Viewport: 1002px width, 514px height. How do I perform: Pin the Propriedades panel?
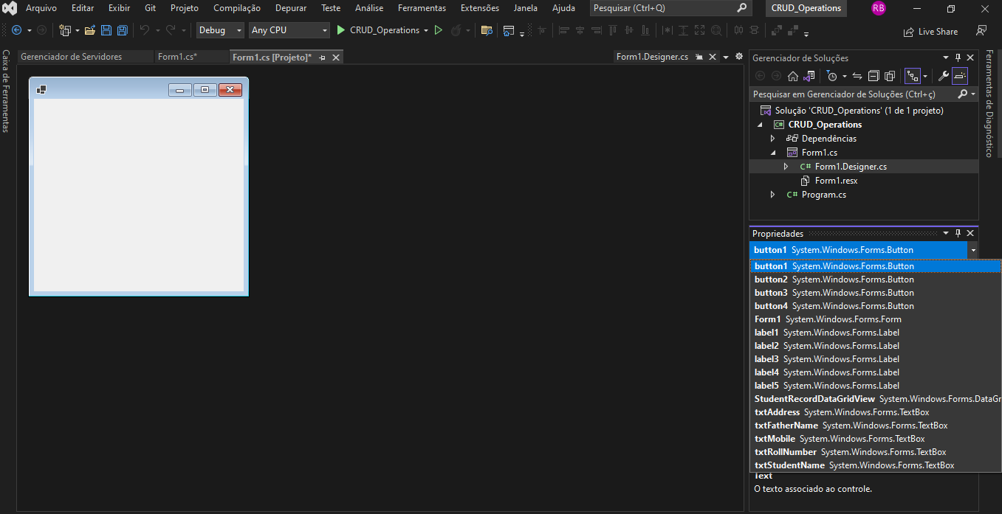tap(958, 233)
